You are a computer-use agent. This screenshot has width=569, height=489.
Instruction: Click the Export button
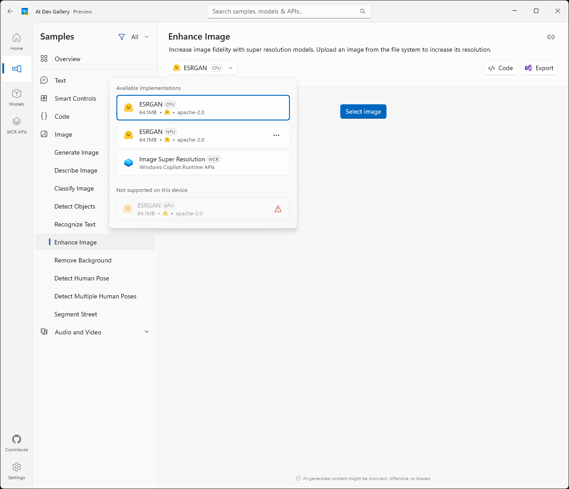tap(539, 68)
